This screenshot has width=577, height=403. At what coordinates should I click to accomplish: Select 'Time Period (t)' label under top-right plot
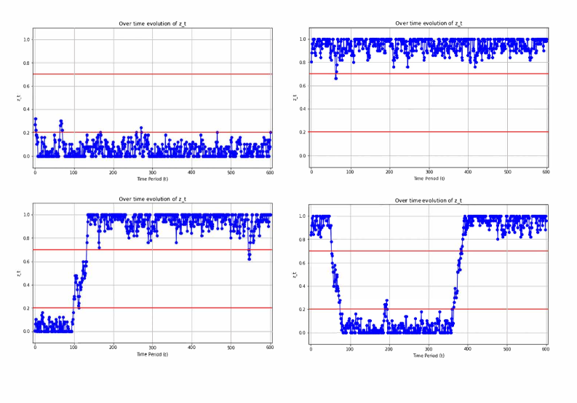429,179
